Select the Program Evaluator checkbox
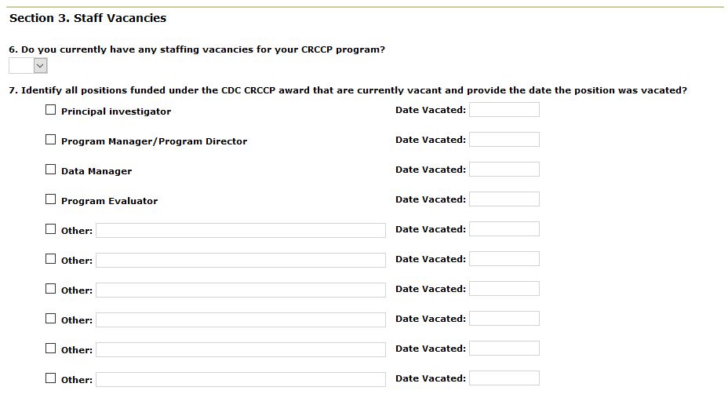 51,199
